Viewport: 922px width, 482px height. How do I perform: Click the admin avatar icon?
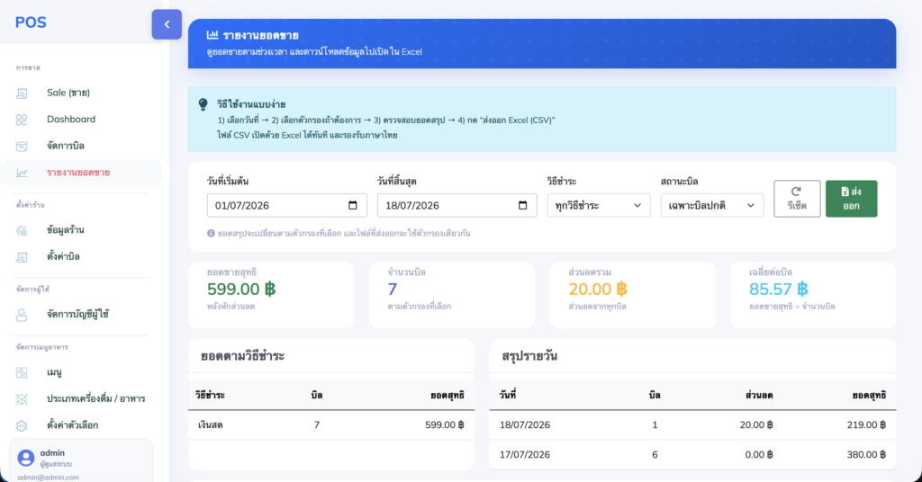click(26, 458)
